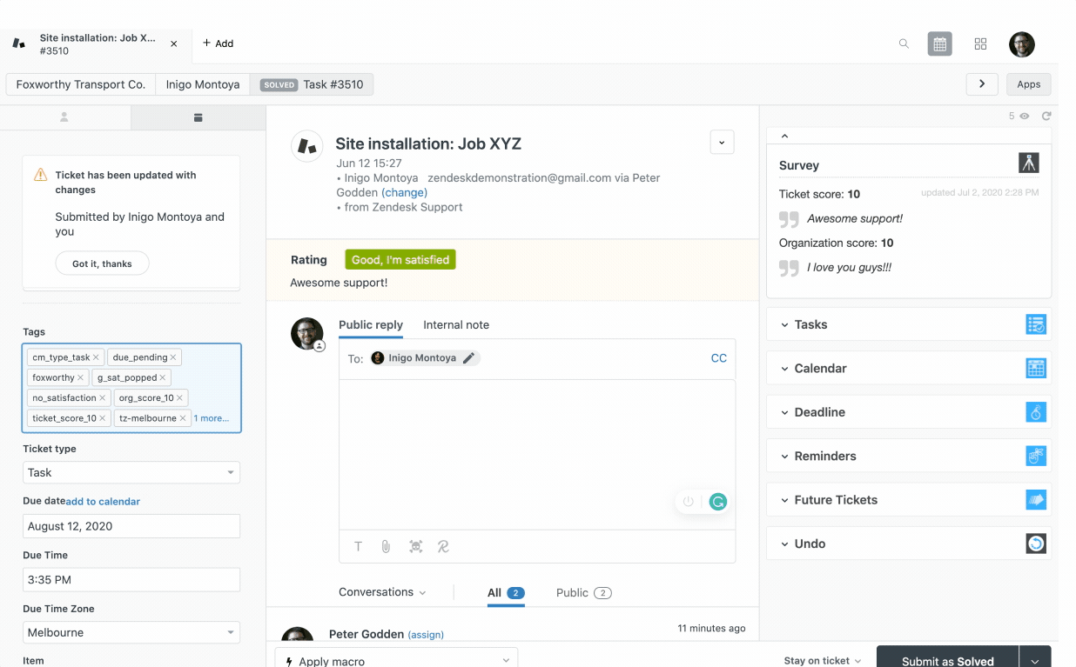Expand the Deadline app panel

click(x=909, y=412)
